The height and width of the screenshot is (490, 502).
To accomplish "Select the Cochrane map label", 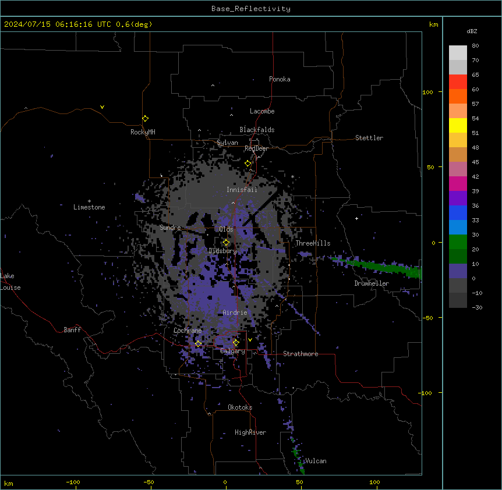I will point(188,331).
